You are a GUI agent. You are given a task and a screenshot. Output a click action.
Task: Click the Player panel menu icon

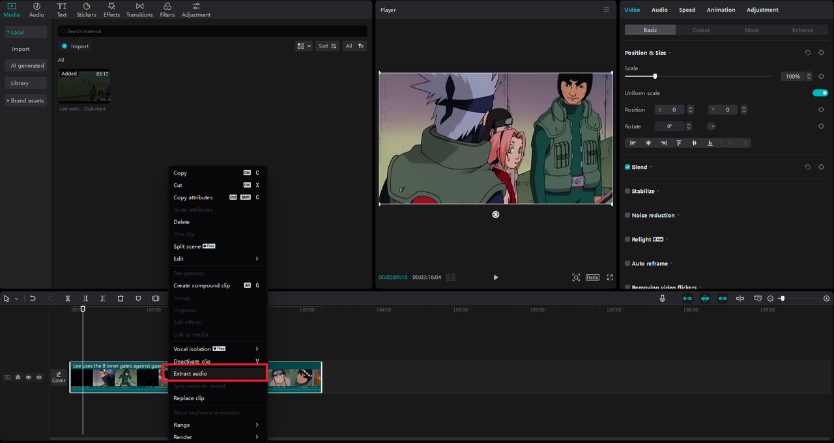point(607,10)
